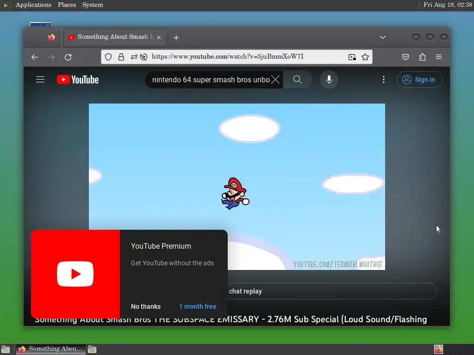Reload the current page
Viewport: 474px width, 355px height.
(68, 57)
